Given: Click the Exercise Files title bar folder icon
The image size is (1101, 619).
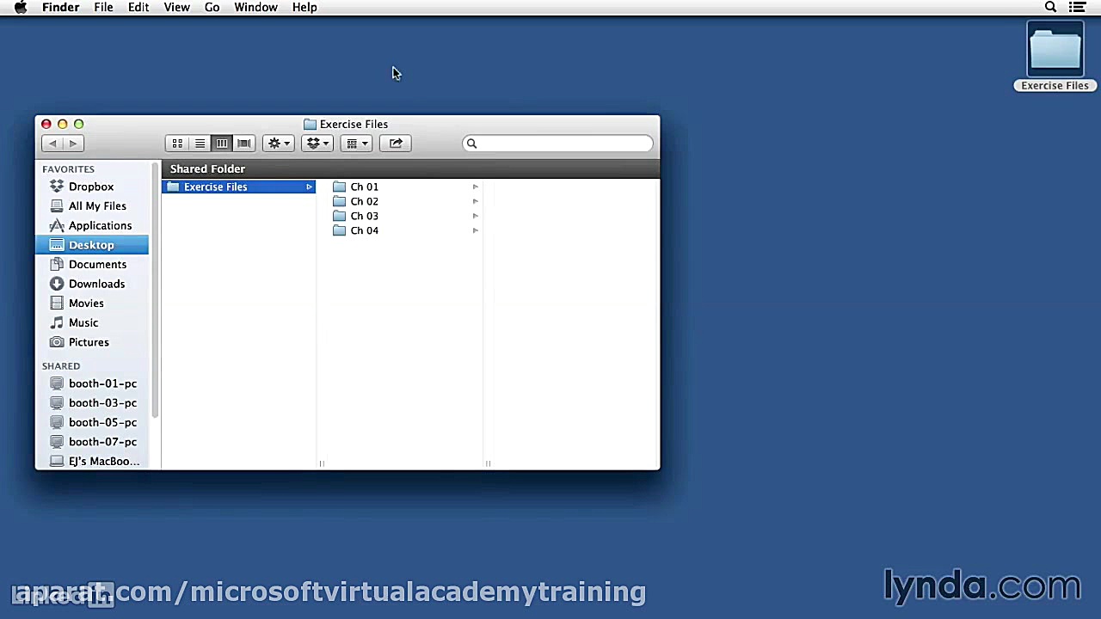Looking at the screenshot, I should click(x=310, y=124).
